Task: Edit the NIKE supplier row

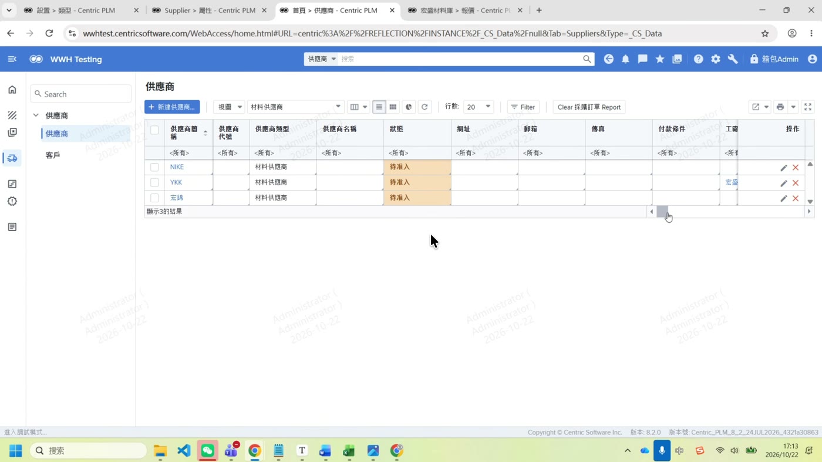Action: click(783, 168)
